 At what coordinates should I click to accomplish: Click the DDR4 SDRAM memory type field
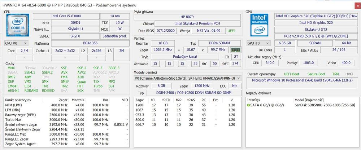pyautogui.click(x=219, y=43)
